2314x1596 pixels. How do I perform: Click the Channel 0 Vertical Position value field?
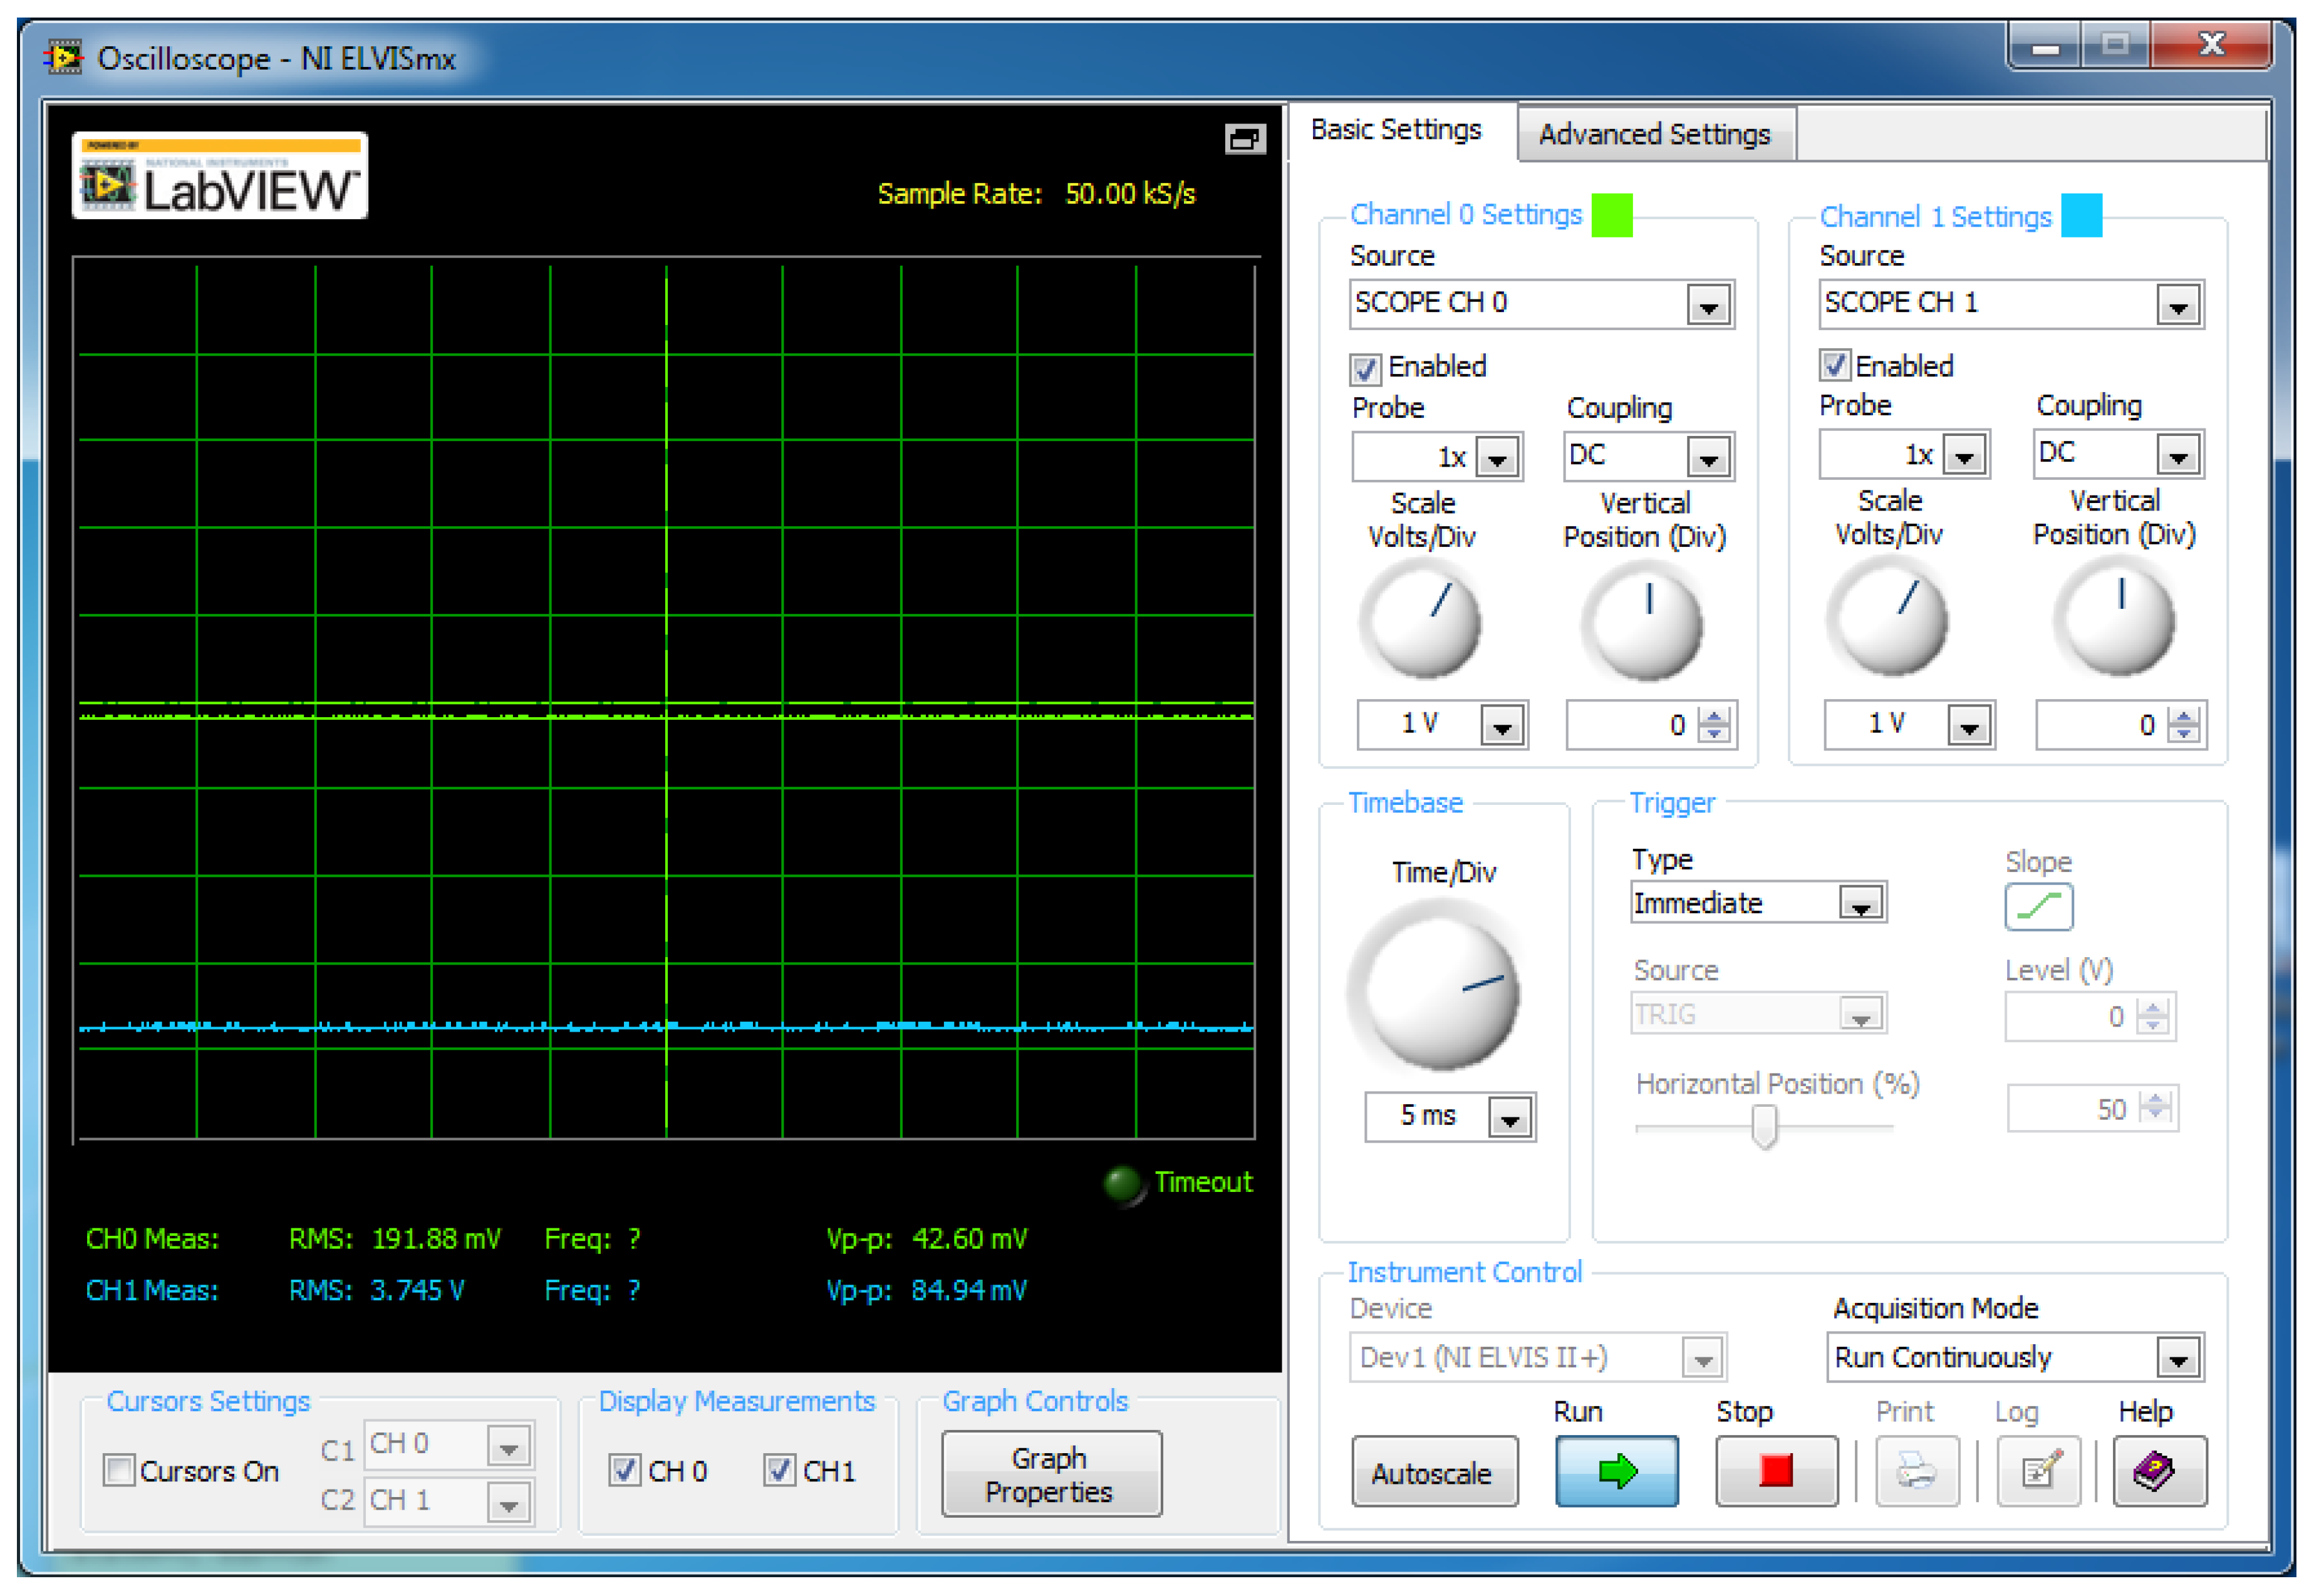tap(1632, 726)
